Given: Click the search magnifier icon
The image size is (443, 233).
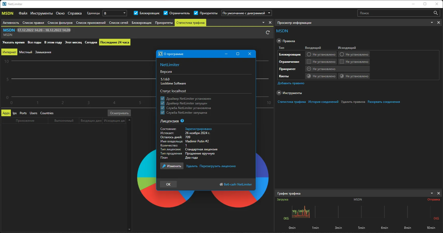Looking at the screenshot, I should [435, 13].
